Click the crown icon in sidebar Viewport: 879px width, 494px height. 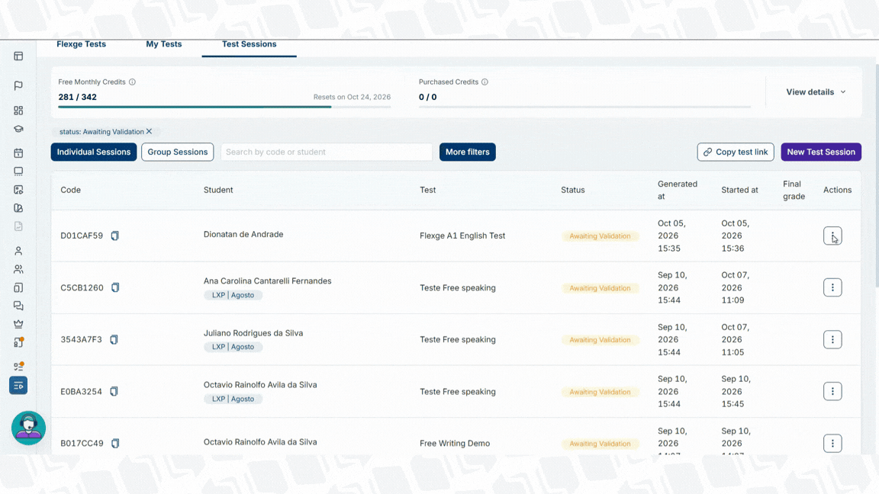click(18, 324)
